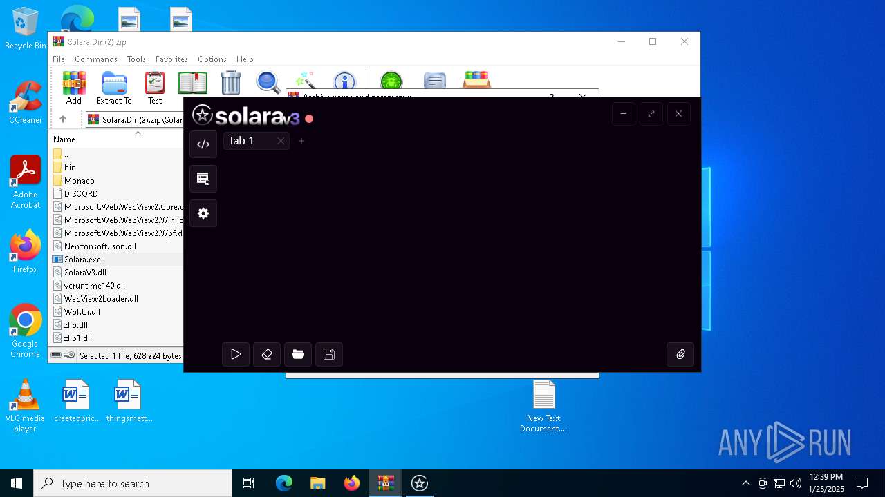The image size is (885, 497).
Task: Click the taskbar search box
Action: (133, 483)
